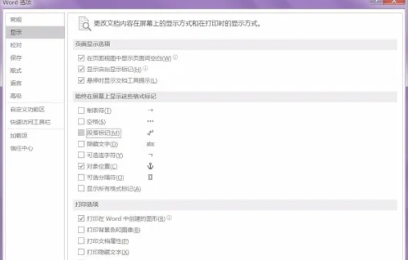The height and width of the screenshot is (260, 408).
Task: Click the document magnifier icon at top
Action: tap(85, 24)
